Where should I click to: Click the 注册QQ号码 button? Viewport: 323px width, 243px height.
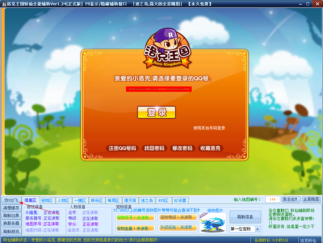[x=122, y=148]
